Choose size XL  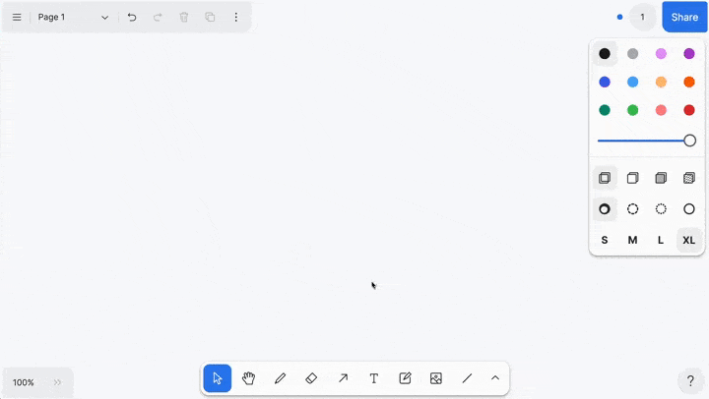(x=689, y=240)
